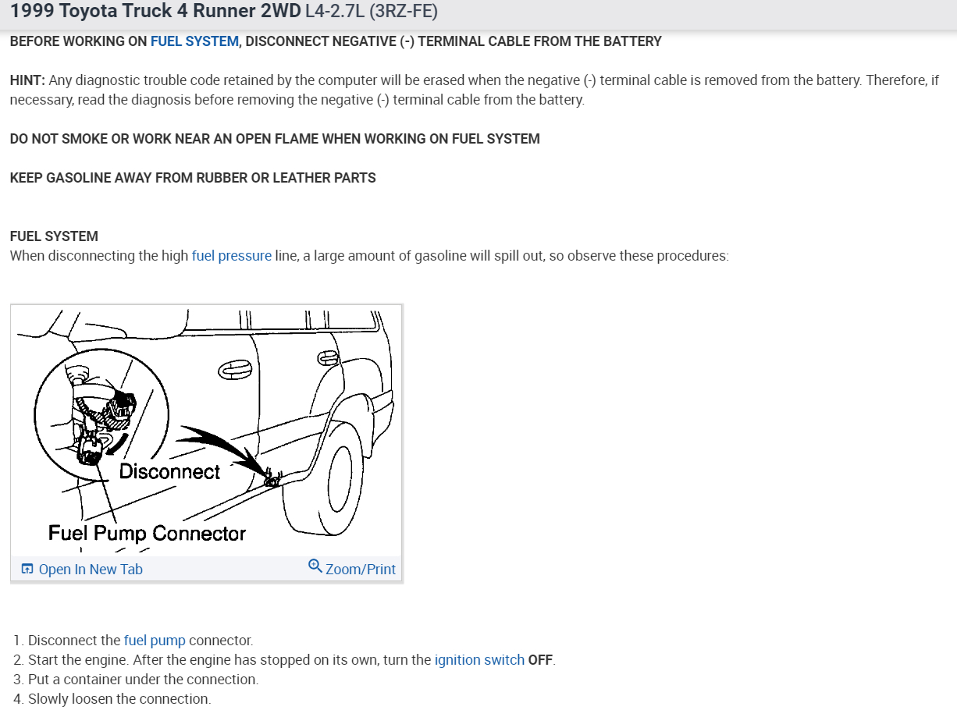Click step 3 about the container
Image resolution: width=957 pixels, height=710 pixels.
[x=136, y=680]
